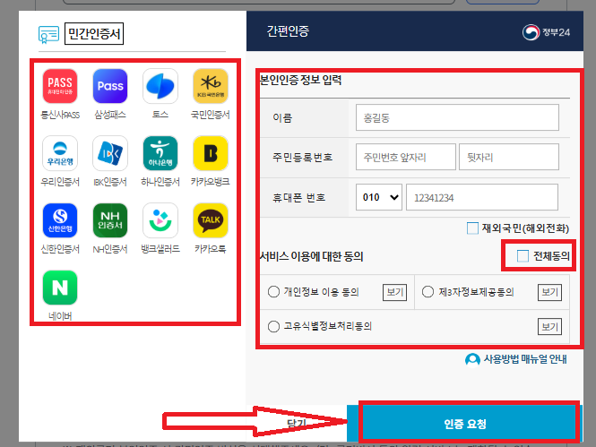Choose the IBK인증서 icon

[110, 153]
